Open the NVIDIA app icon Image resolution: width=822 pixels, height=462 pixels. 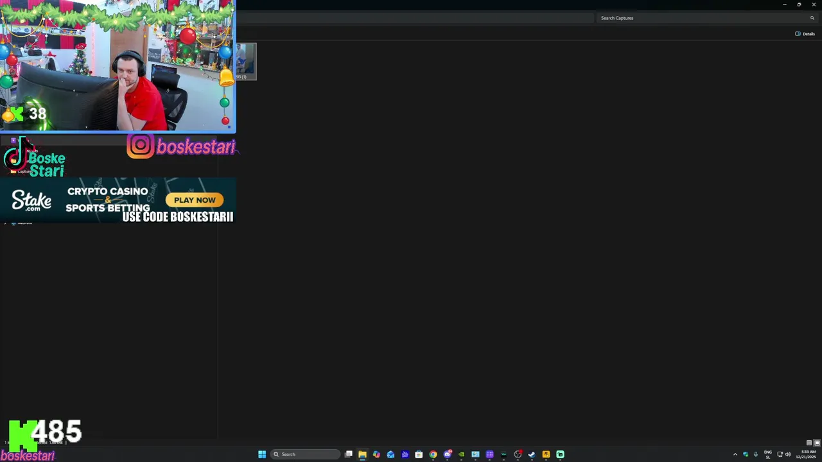pos(461,454)
